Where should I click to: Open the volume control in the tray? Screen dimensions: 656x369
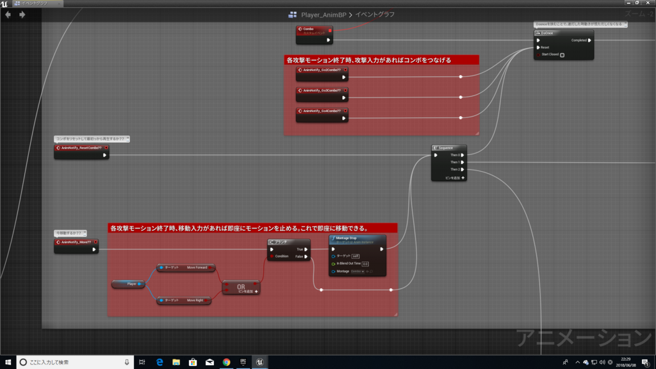602,363
